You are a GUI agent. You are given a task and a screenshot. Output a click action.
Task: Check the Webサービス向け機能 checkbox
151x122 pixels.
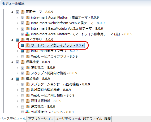[22, 96]
